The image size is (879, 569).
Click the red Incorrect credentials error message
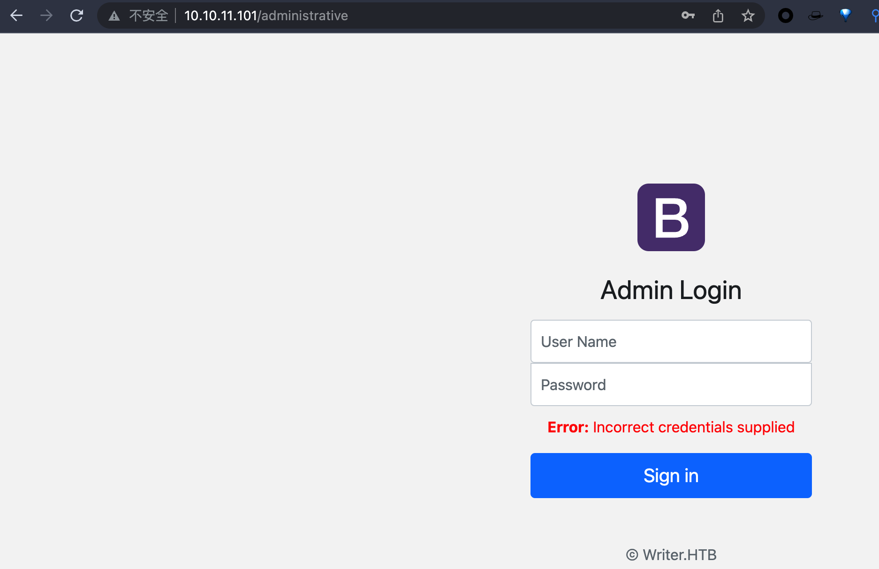[671, 427]
